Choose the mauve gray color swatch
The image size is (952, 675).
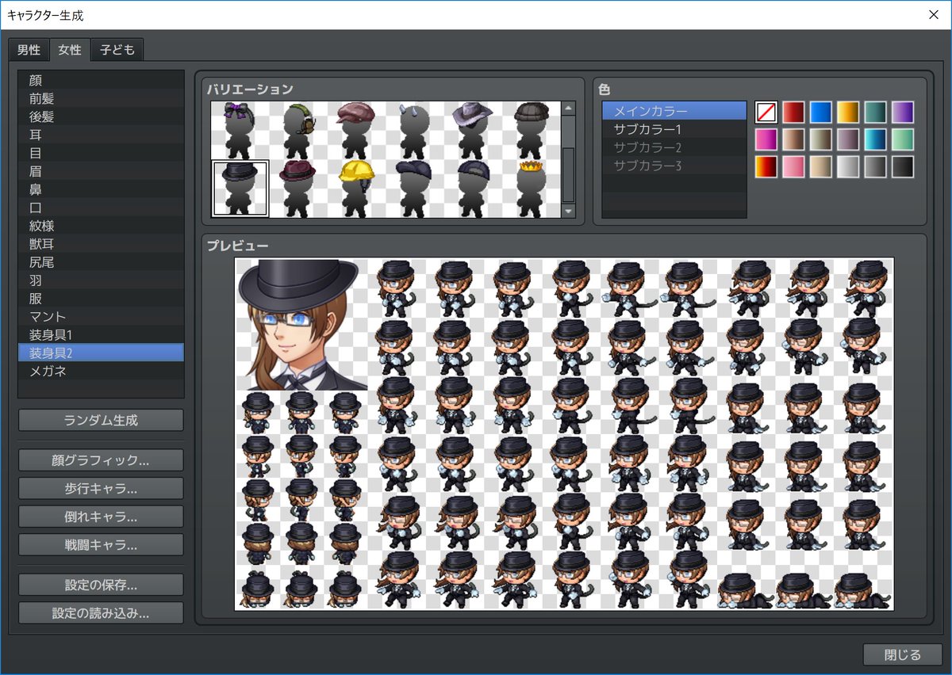coord(848,139)
